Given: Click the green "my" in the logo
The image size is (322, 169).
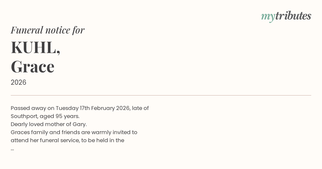Looking at the screenshot, I should [x=268, y=17].
